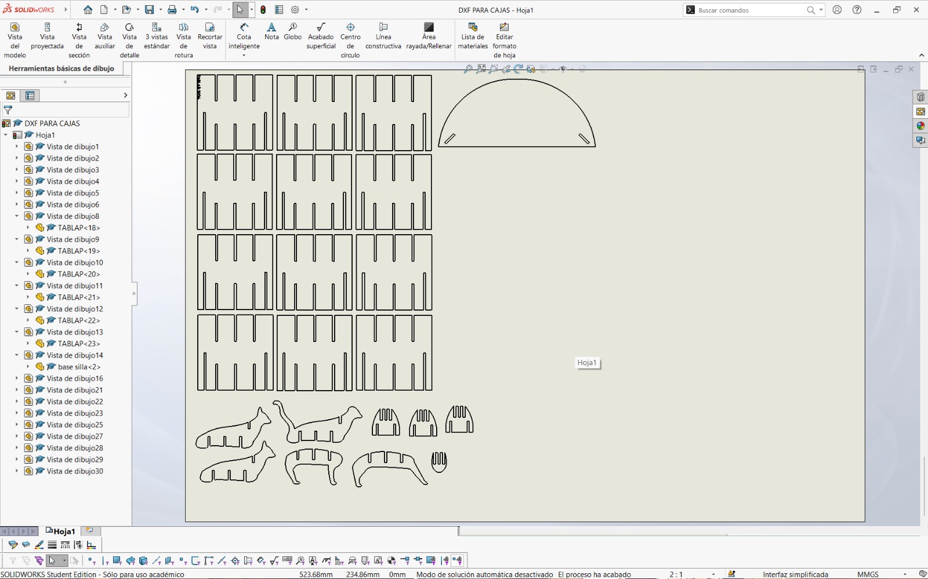Click Área rayada/Rellenar tool
Viewport: 928px width, 579px height.
429,36
